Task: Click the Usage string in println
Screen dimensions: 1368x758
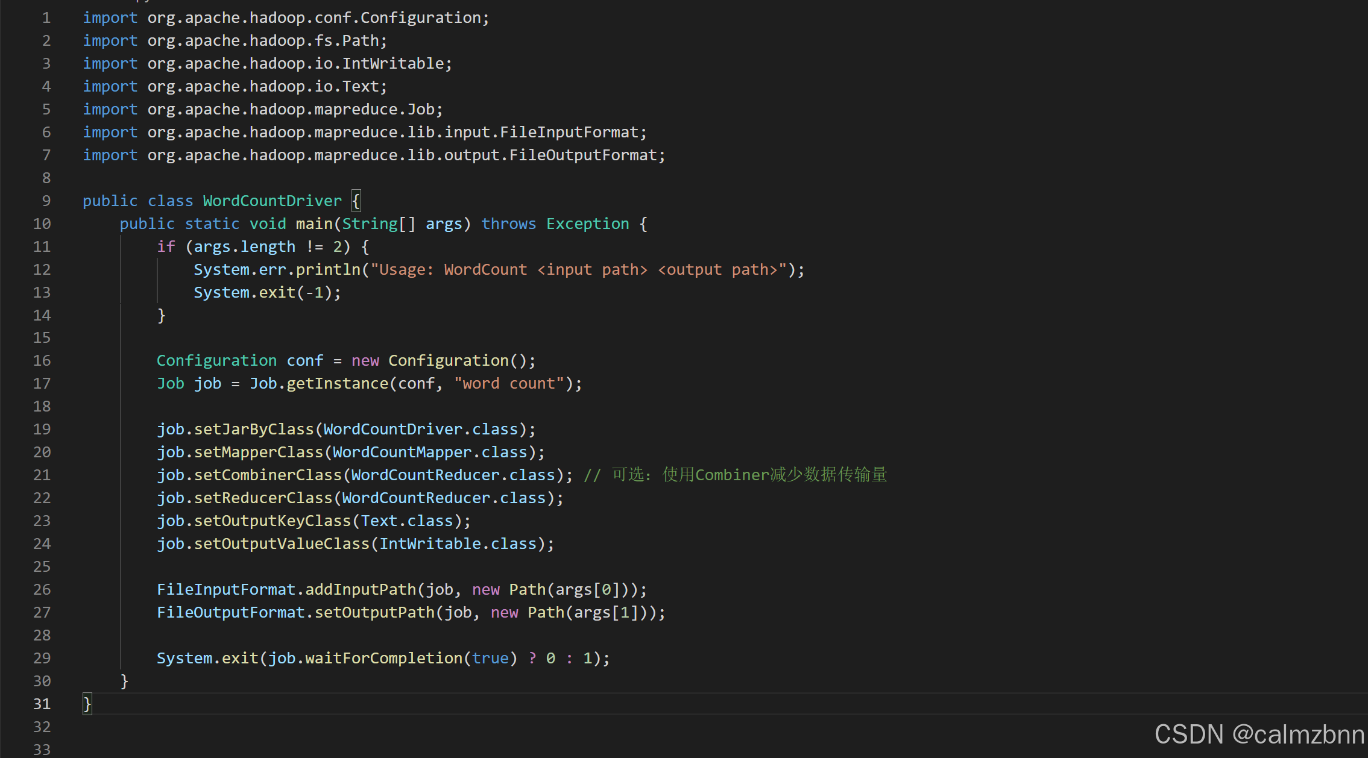Action: click(578, 269)
